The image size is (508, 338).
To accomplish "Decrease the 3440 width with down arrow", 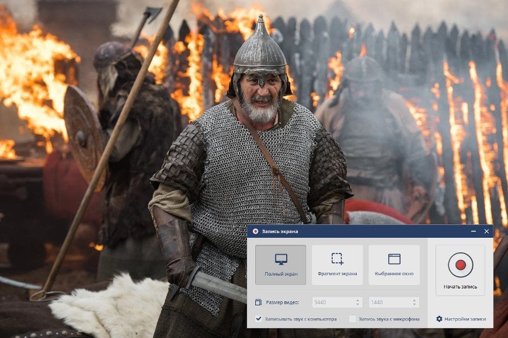I will [x=358, y=305].
